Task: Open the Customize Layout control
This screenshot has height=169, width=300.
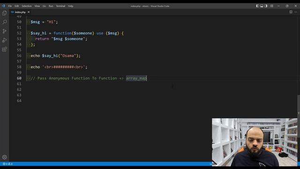Action: tap(272, 6)
